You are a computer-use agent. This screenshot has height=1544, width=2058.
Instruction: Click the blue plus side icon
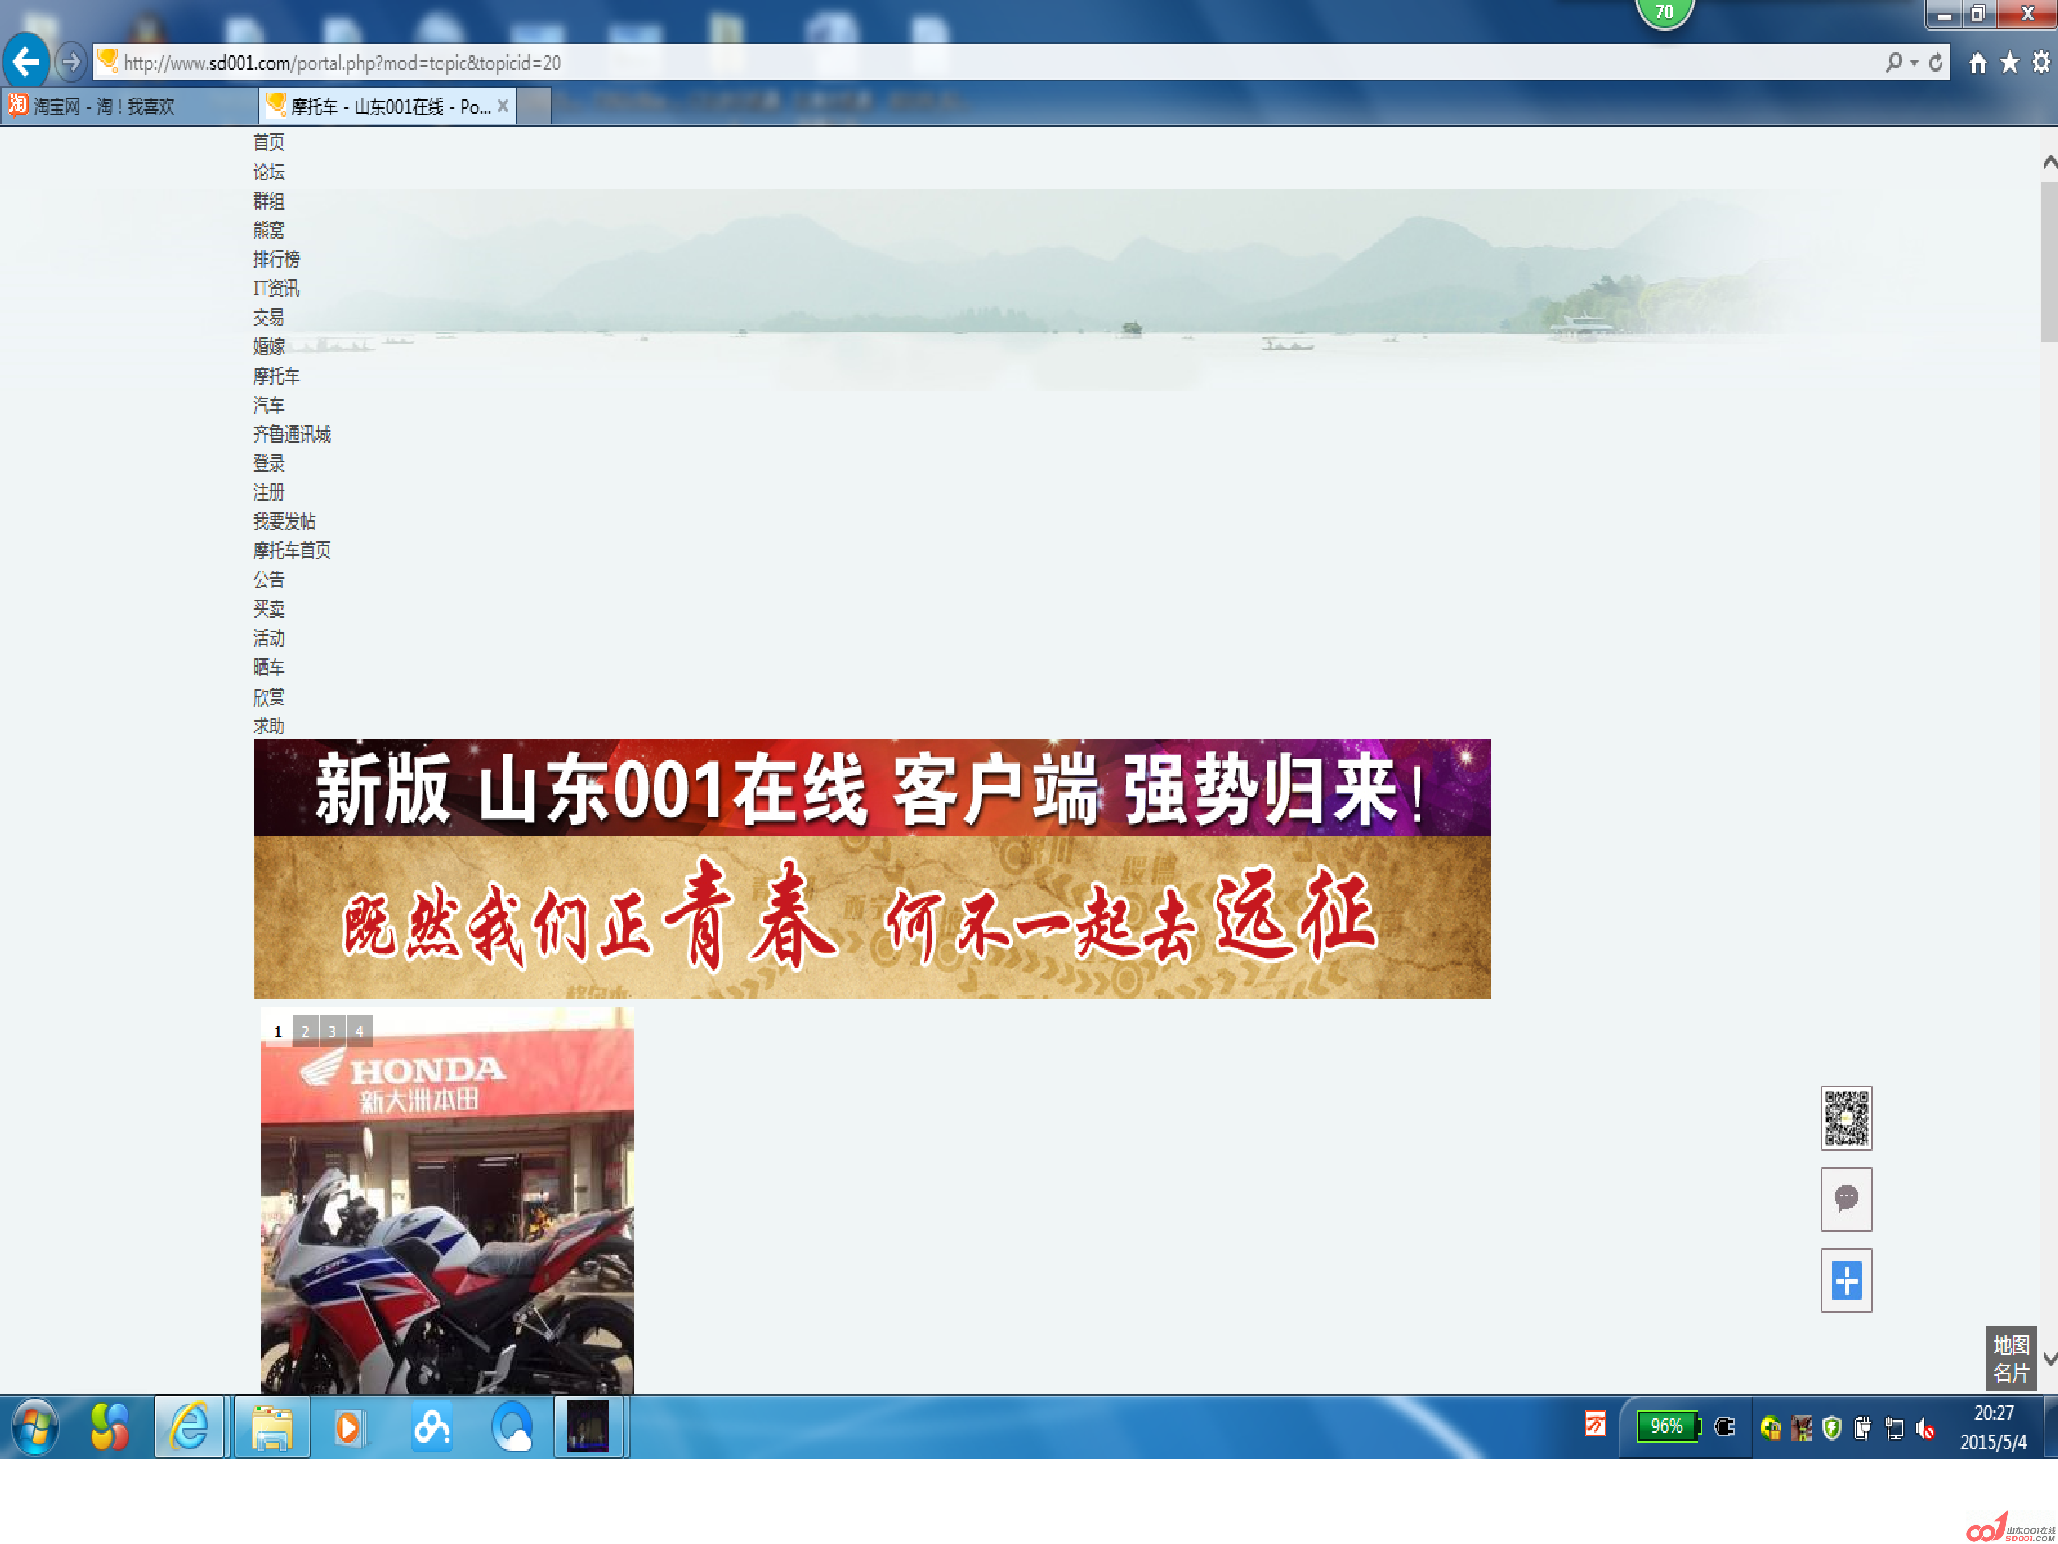(x=1846, y=1280)
